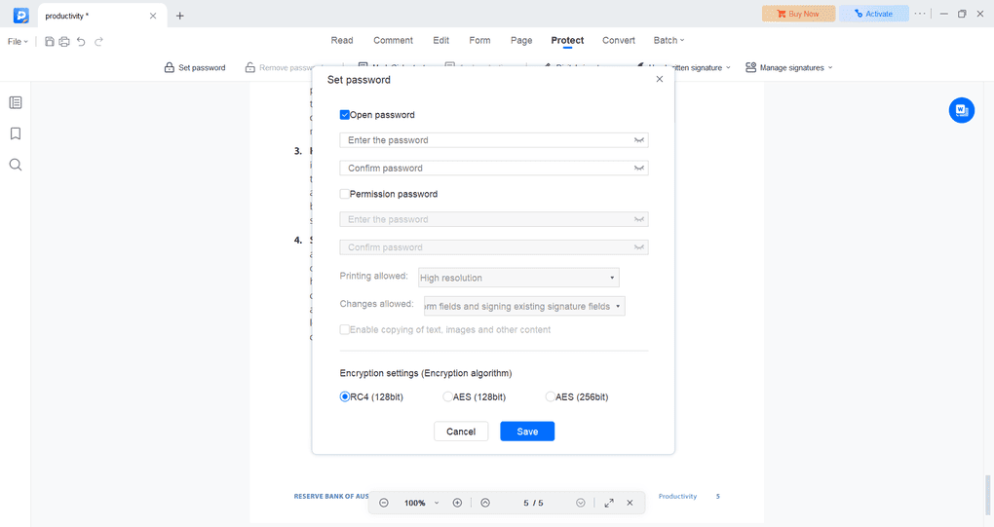
Task: Open the Printing allowed dropdown
Action: click(518, 278)
